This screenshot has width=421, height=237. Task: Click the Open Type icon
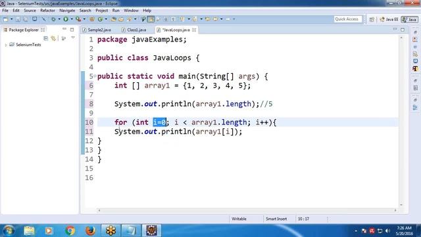pyautogui.click(x=113, y=19)
